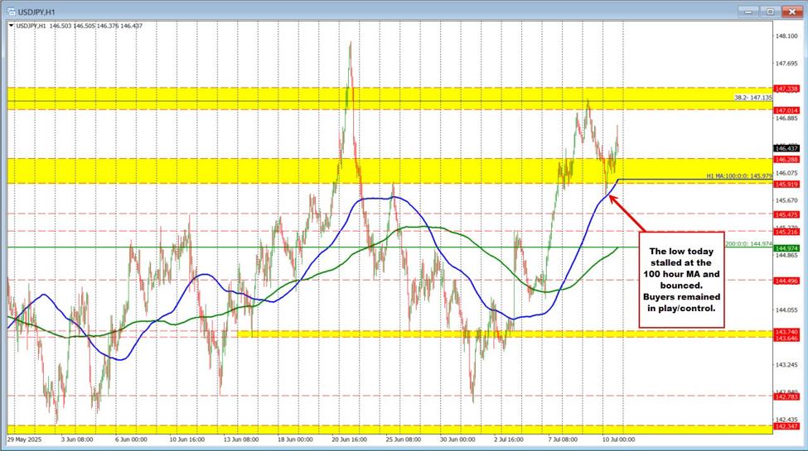Screen dimensions: 808x451
Task: Select the 144.496 red price level tag
Action: pyautogui.click(x=787, y=281)
